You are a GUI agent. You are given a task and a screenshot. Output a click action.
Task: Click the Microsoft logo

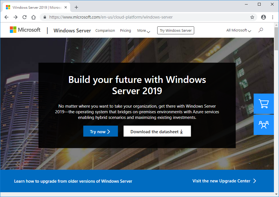tap(25, 30)
